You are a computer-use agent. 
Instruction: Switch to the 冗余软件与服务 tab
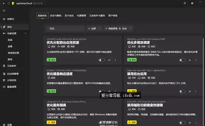click(x=97, y=16)
